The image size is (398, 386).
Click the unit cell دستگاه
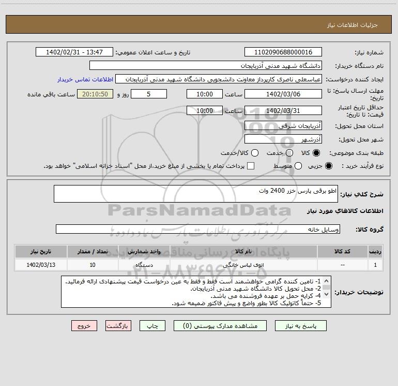coord(144,265)
